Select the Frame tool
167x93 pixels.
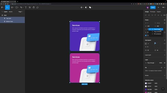(12, 7)
